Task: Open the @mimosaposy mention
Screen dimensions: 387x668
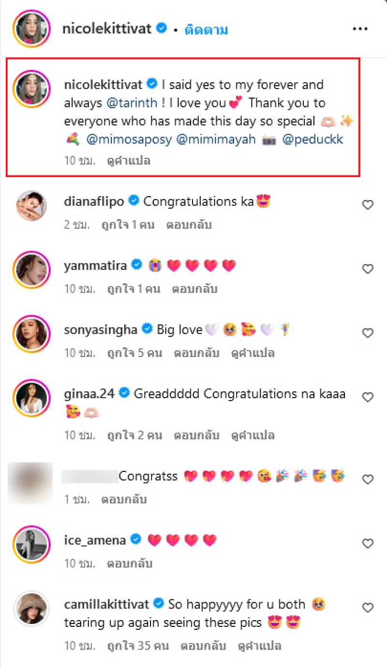Action: point(128,140)
